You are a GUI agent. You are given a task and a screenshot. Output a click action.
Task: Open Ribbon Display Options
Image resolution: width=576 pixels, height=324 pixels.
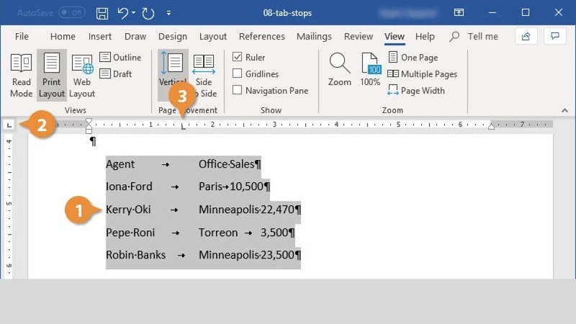click(459, 13)
